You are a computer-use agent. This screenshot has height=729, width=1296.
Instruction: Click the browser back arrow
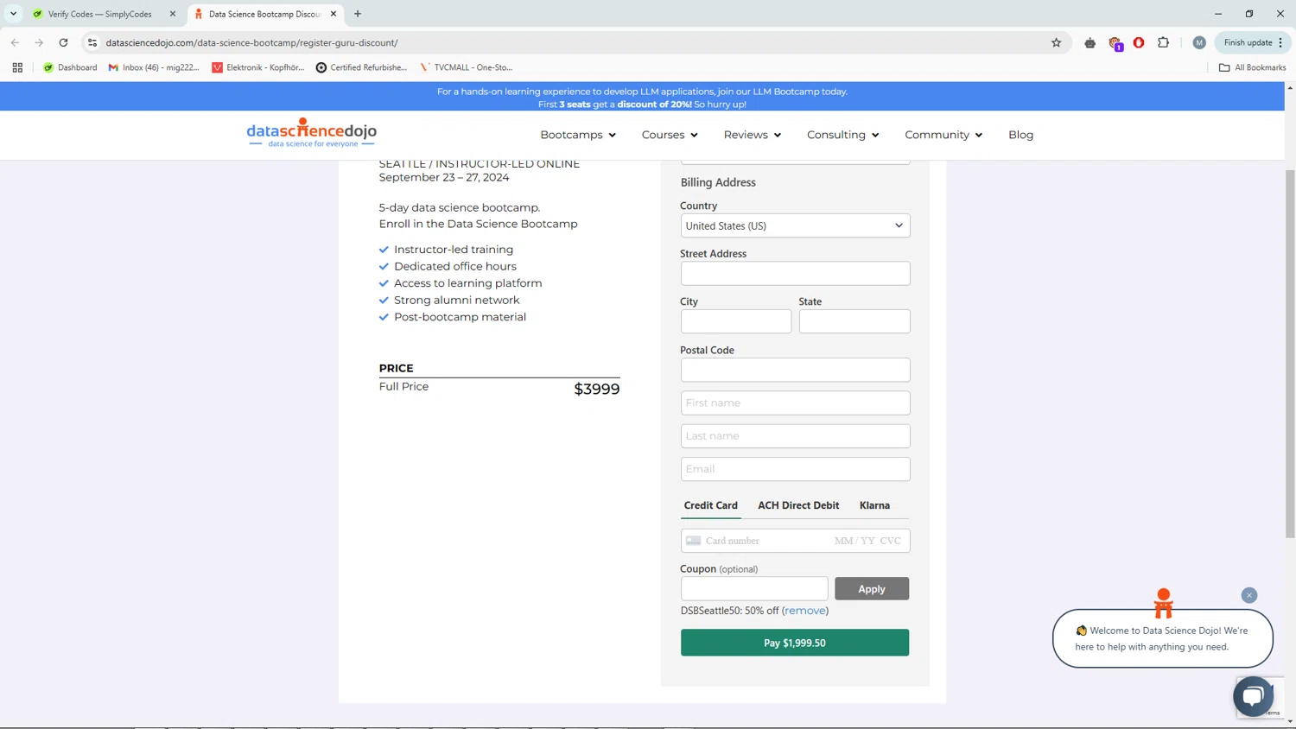coord(15,42)
